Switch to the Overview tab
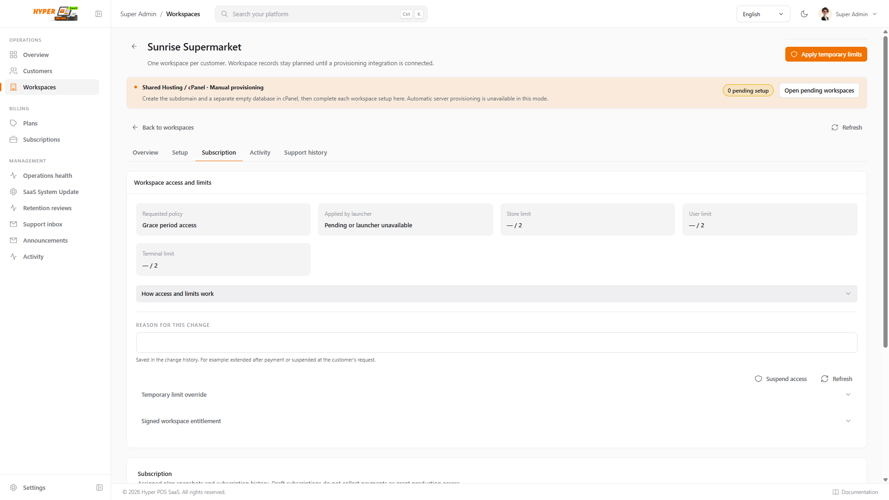Image resolution: width=889 pixels, height=500 pixels. tap(145, 152)
